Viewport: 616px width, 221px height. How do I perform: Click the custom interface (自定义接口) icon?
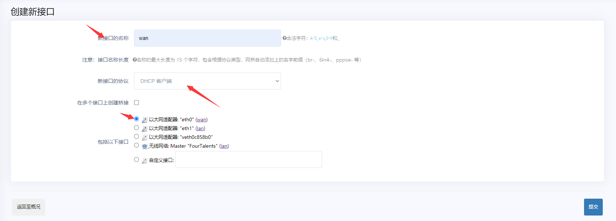pos(145,161)
